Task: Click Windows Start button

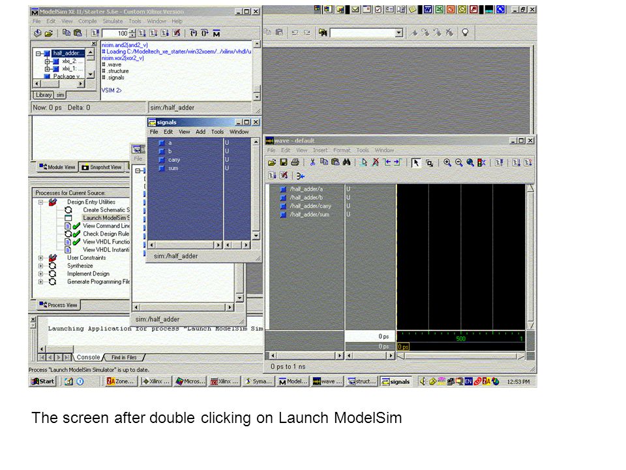Action: tap(43, 381)
